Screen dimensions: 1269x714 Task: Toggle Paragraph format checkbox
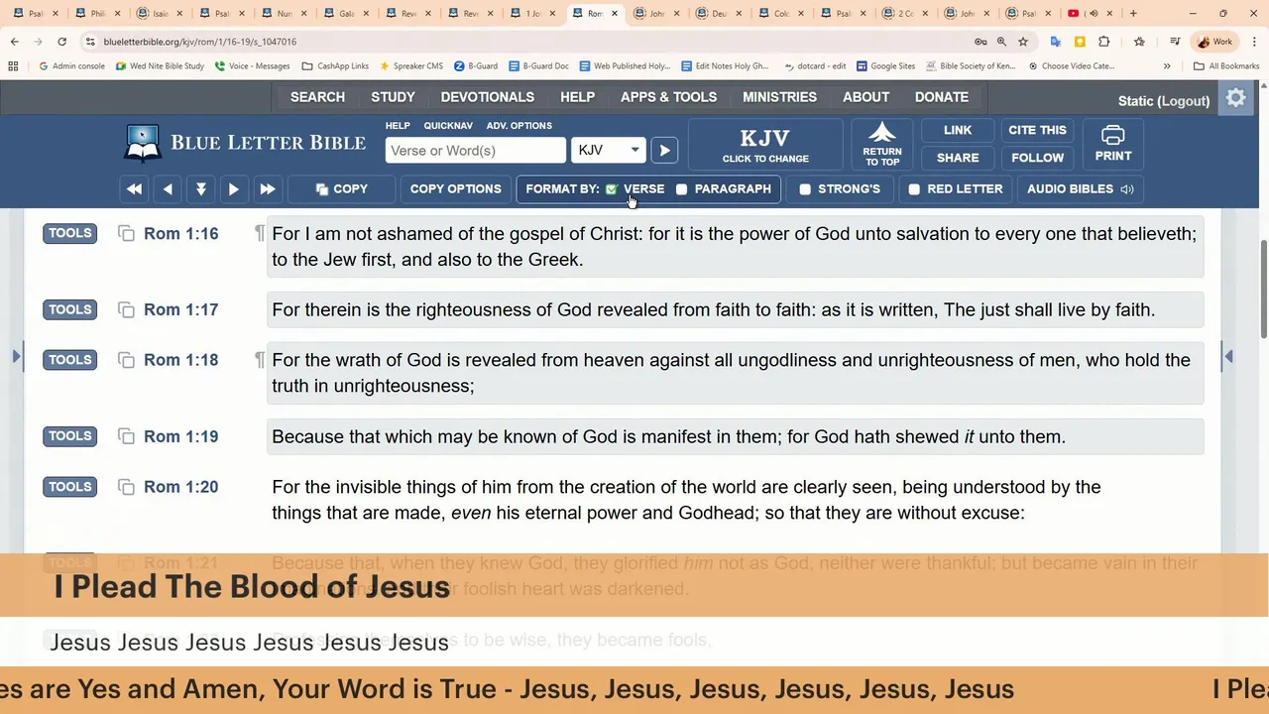pos(681,189)
